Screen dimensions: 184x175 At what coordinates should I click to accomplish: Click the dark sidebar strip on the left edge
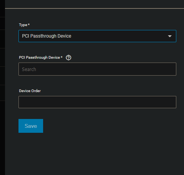pyautogui.click(x=2, y=87)
